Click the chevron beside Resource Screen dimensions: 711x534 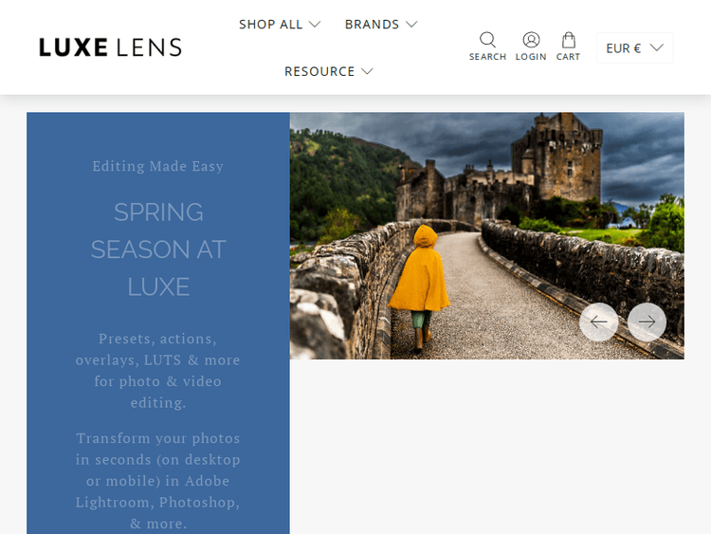coord(367,71)
